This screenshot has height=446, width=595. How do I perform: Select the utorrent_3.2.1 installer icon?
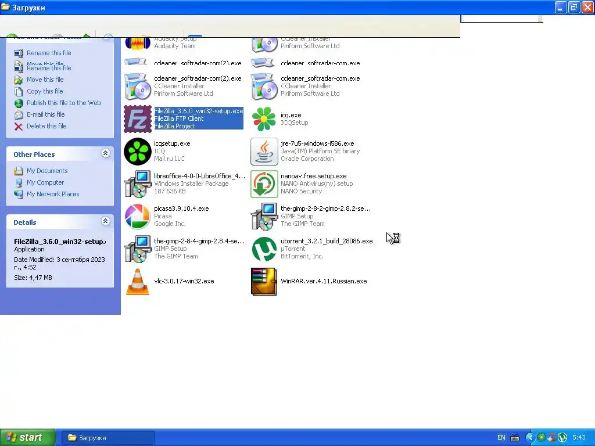click(x=264, y=249)
